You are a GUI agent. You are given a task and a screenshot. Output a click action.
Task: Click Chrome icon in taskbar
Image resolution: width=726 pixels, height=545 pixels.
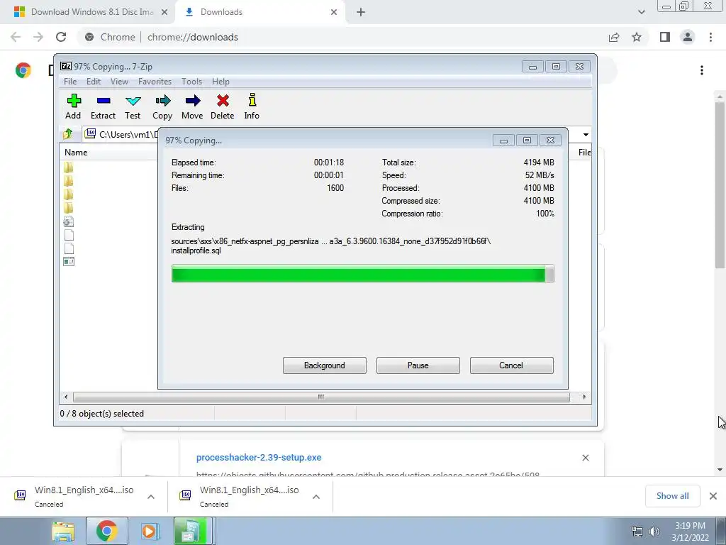pos(106,531)
